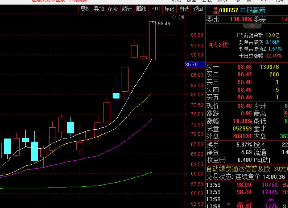
Task: Click the 60.00 price axis label
Action: (197, 173)
